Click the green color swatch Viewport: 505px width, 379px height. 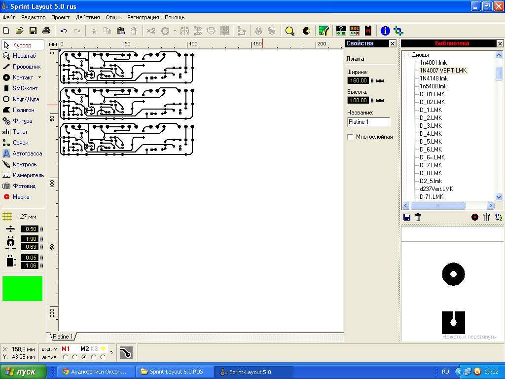[x=23, y=288]
